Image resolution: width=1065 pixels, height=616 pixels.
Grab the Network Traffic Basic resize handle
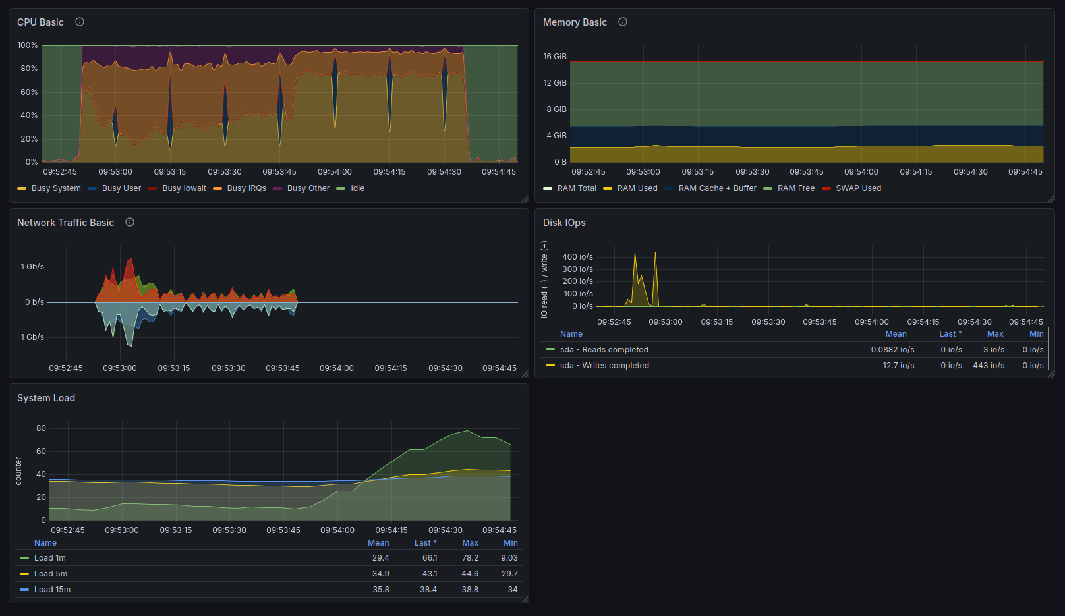click(525, 374)
